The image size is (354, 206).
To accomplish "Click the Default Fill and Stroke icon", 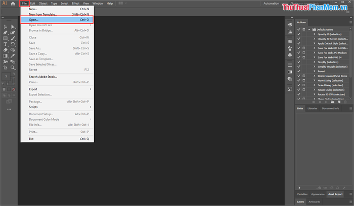I will coord(4,84).
